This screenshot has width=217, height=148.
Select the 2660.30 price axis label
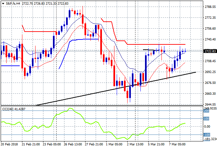coord(210,94)
